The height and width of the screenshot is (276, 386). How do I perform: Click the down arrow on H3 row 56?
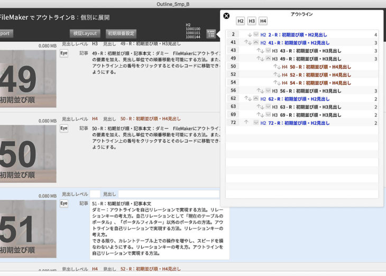point(262,91)
